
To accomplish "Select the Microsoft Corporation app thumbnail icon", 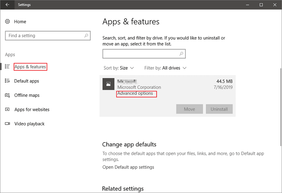I will [108, 84].
